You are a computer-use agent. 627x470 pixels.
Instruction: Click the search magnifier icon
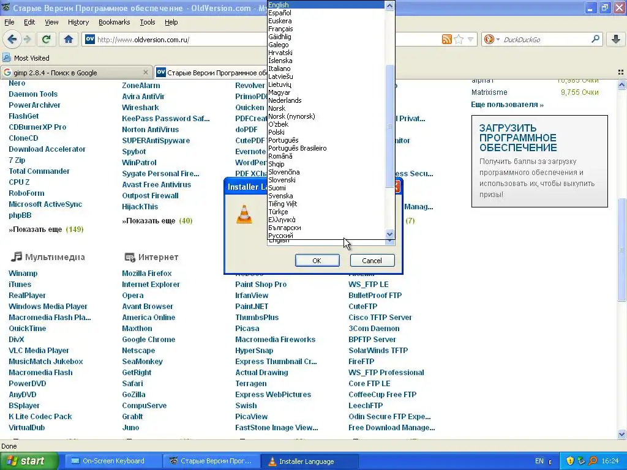pos(595,39)
